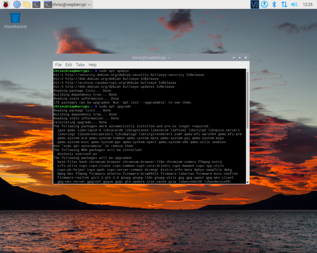317x253 pixels.
Task: Minimize the terminal window
Action: click(x=234, y=58)
